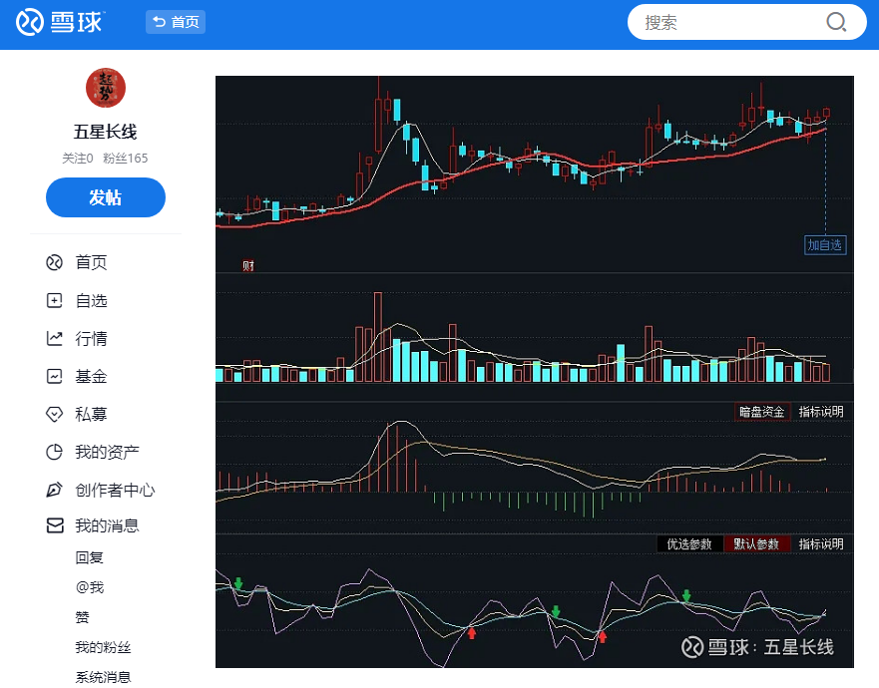The image size is (879, 688).
Task: Open 私募 menu item
Action: [91, 414]
